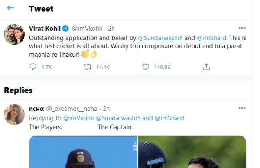Click the Virat Kohli display name
Screen dimensions: 260x168
(45, 29)
